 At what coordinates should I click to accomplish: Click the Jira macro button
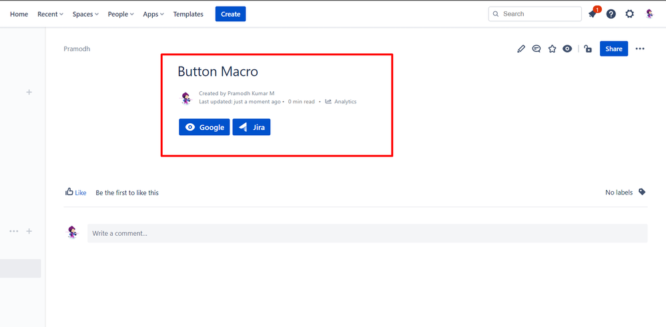tap(252, 127)
